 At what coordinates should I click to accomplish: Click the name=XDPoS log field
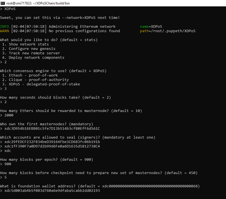(151, 27)
